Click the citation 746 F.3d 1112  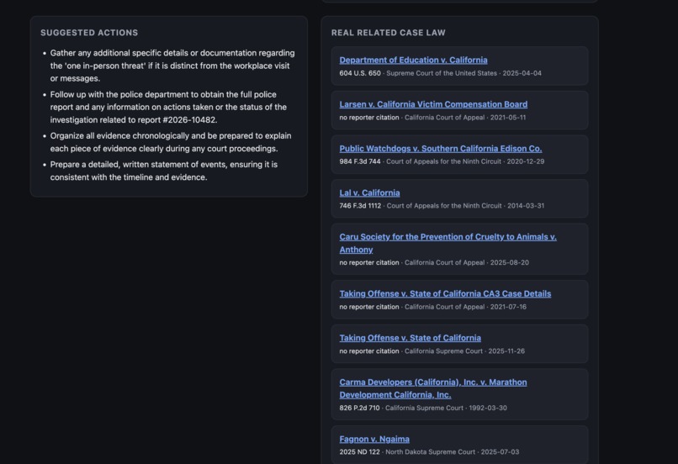coord(360,206)
